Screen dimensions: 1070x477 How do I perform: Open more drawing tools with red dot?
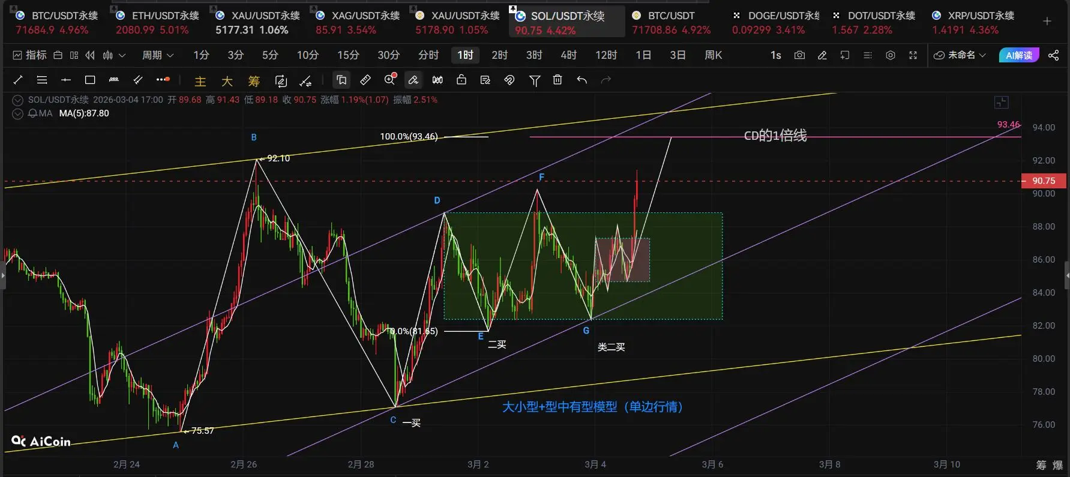point(163,79)
